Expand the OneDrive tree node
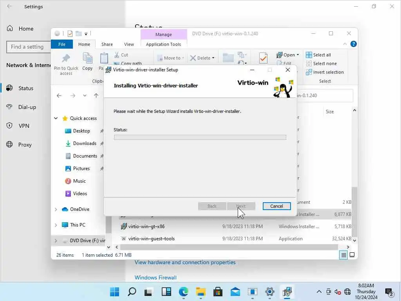 click(x=56, y=209)
